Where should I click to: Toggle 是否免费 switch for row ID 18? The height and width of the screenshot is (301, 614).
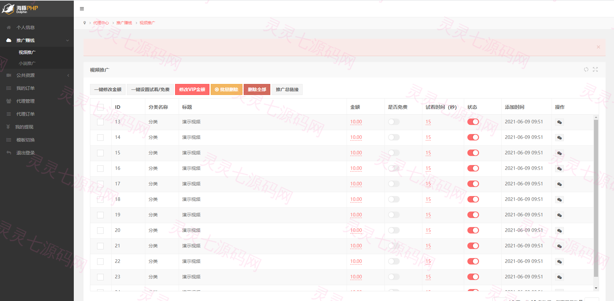pyautogui.click(x=394, y=199)
